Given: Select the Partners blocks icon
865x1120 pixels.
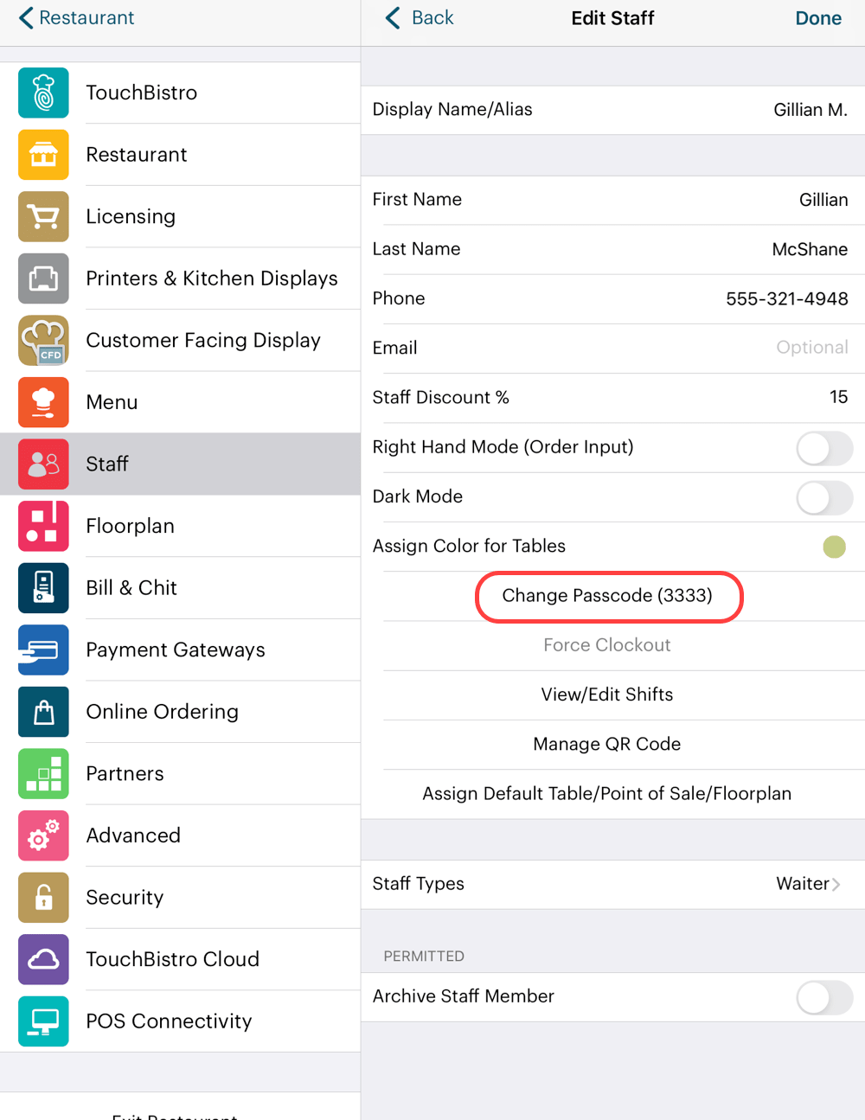Looking at the screenshot, I should pyautogui.click(x=43, y=774).
